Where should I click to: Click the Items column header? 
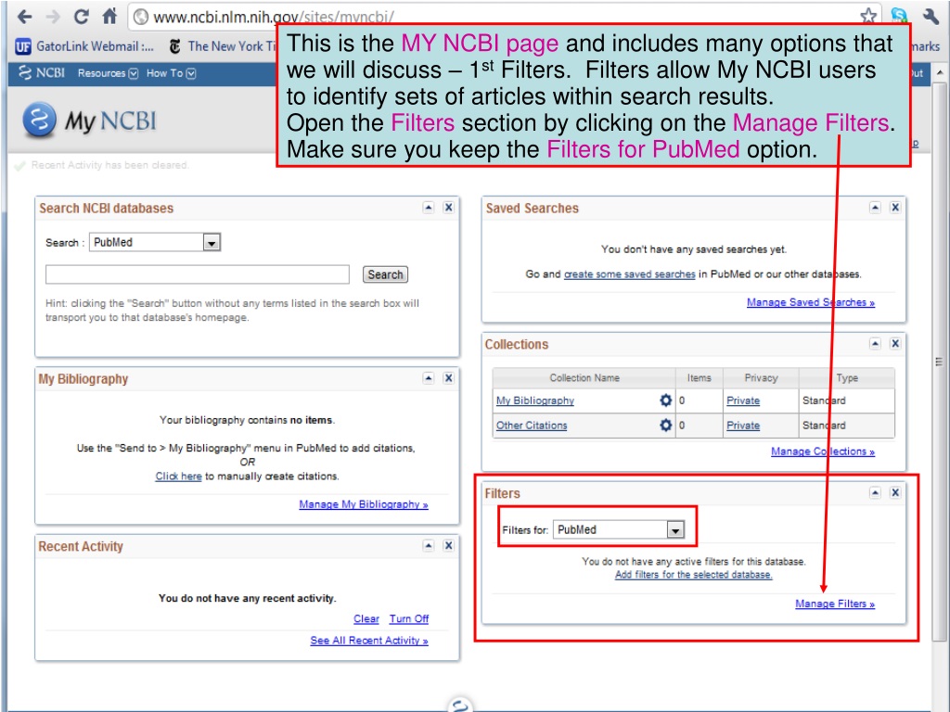pyautogui.click(x=700, y=378)
